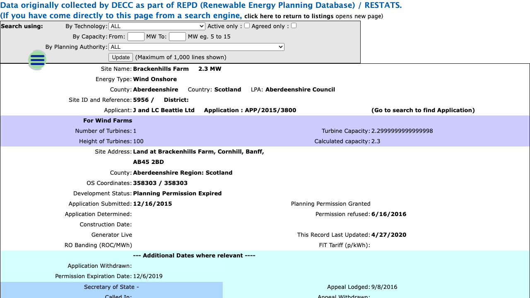
Task: Click the Update button
Action: (120, 57)
